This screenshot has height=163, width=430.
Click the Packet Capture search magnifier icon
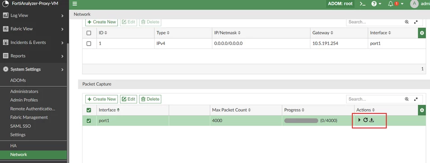click(407, 99)
